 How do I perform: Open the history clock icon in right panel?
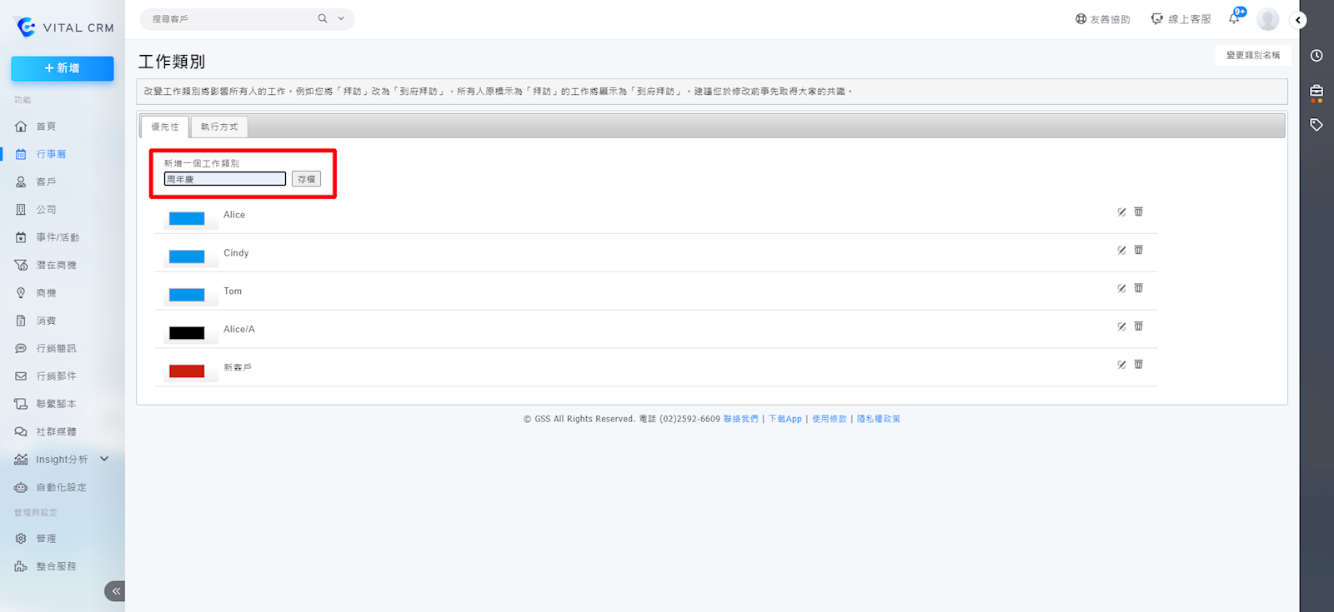(x=1316, y=56)
